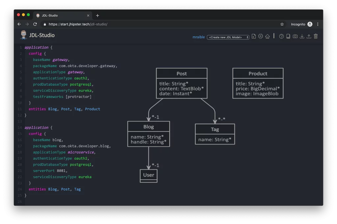
Task: Click the JDL-Studio mascot logo
Action: [23, 35]
